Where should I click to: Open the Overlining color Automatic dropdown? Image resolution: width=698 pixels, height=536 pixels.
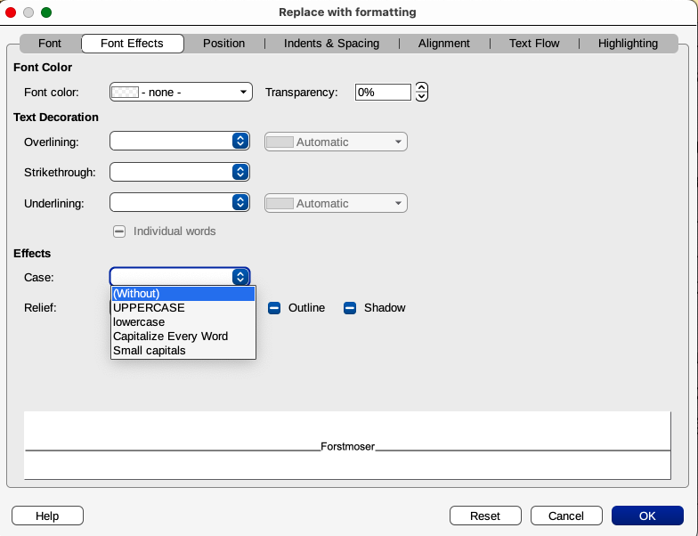tap(337, 142)
